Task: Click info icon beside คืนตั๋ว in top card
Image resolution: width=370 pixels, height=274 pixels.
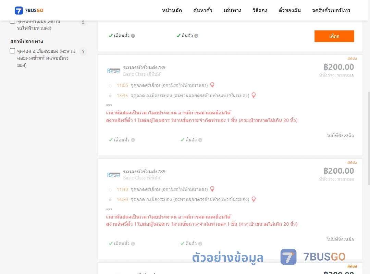Action: point(196,36)
